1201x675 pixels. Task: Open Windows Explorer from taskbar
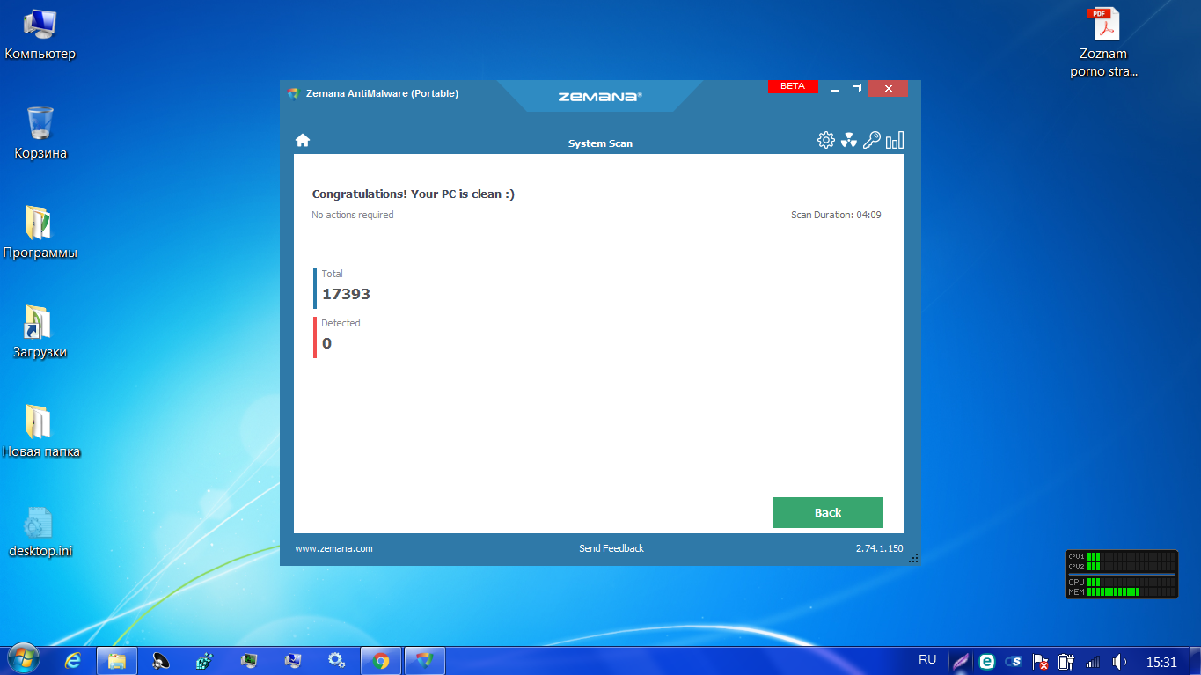point(117,660)
